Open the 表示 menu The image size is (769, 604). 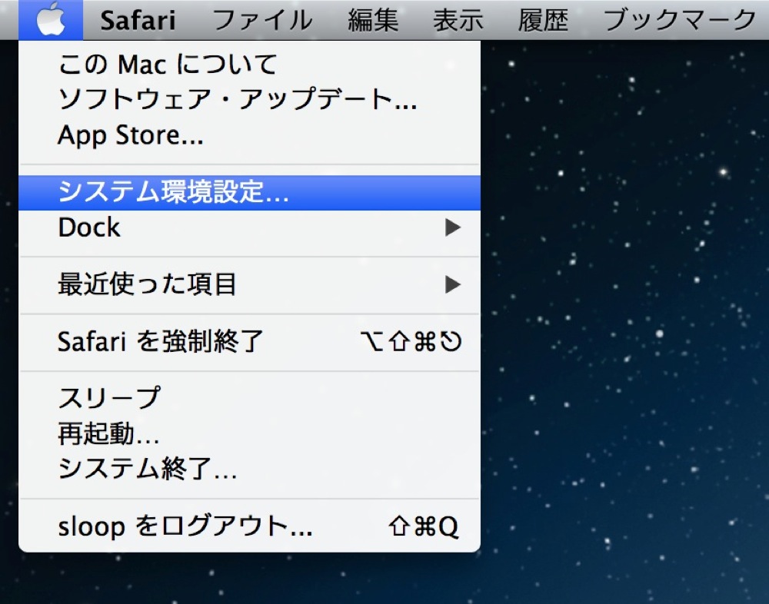tap(458, 20)
